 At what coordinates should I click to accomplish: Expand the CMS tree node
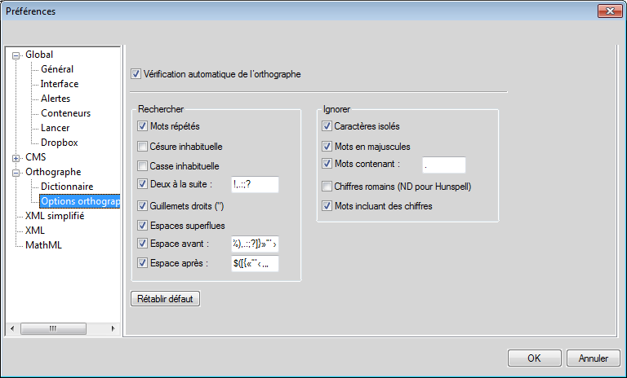pyautogui.click(x=16, y=158)
